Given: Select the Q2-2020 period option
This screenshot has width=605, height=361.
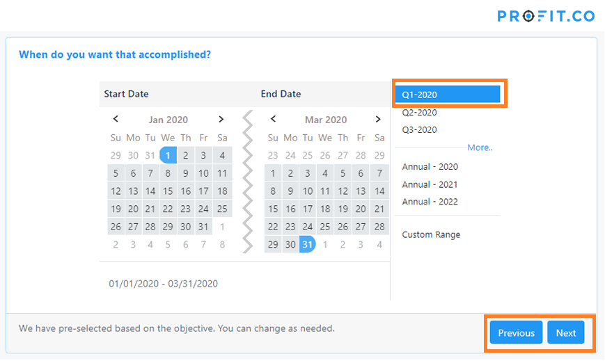Looking at the screenshot, I should pos(420,113).
